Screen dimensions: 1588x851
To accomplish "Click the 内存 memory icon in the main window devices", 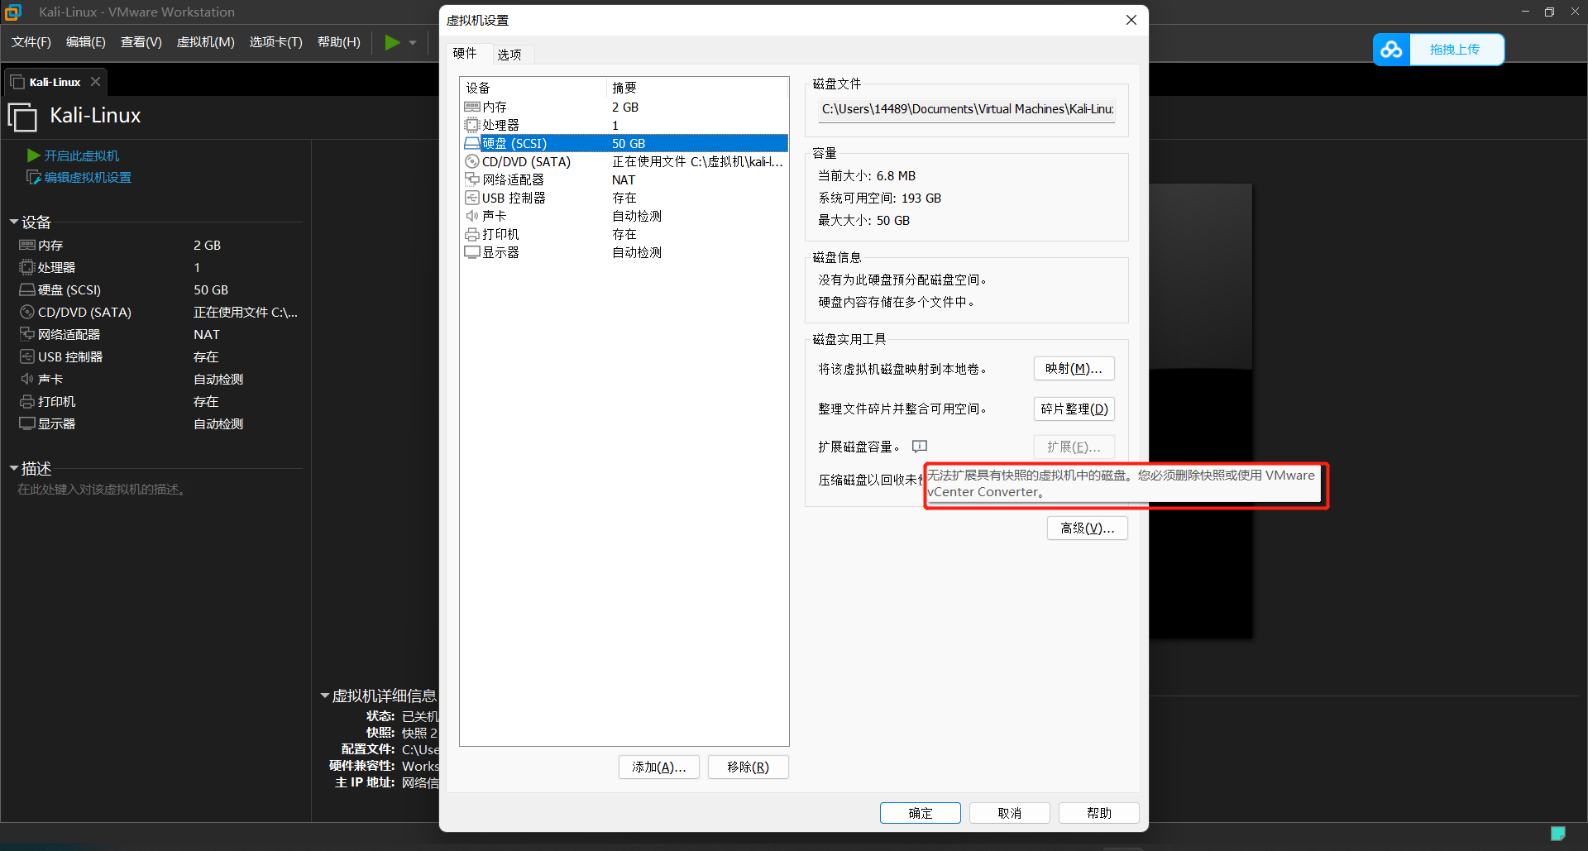I will coord(27,245).
